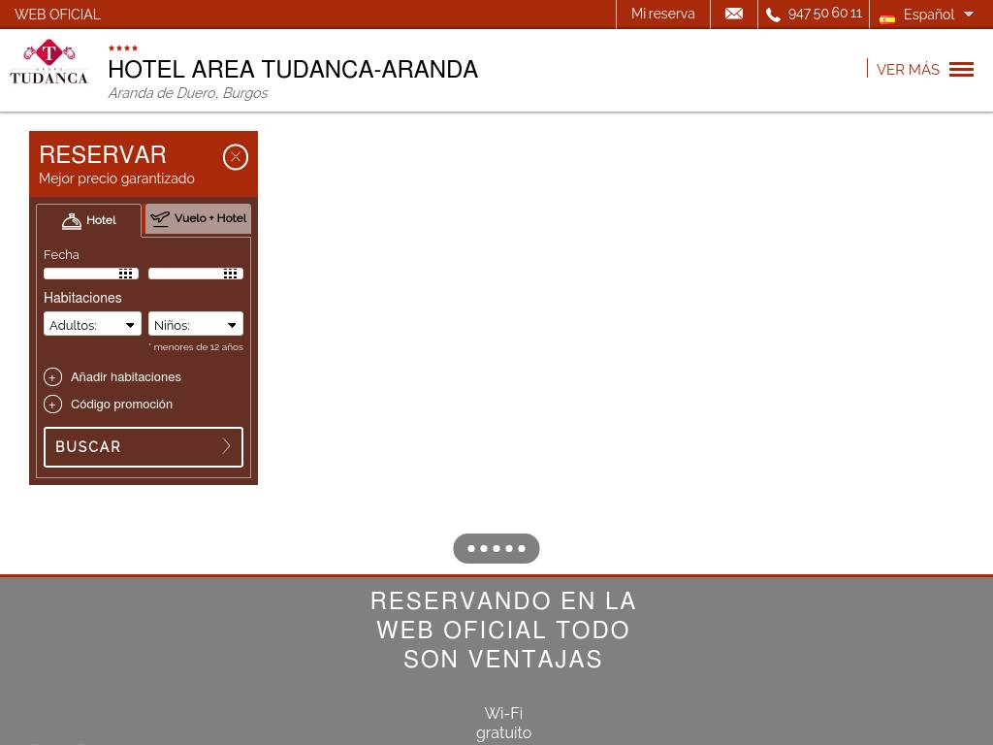Select the last slideshow pagination dot
Image resolution: width=993 pixels, height=745 pixels.
pos(522,548)
